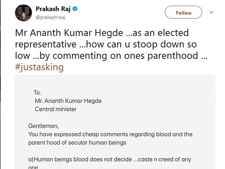Click the "a)Human beings blood does not decide" line
Image resolution: width=225 pixels, height=169 pixels.
coord(109,159)
